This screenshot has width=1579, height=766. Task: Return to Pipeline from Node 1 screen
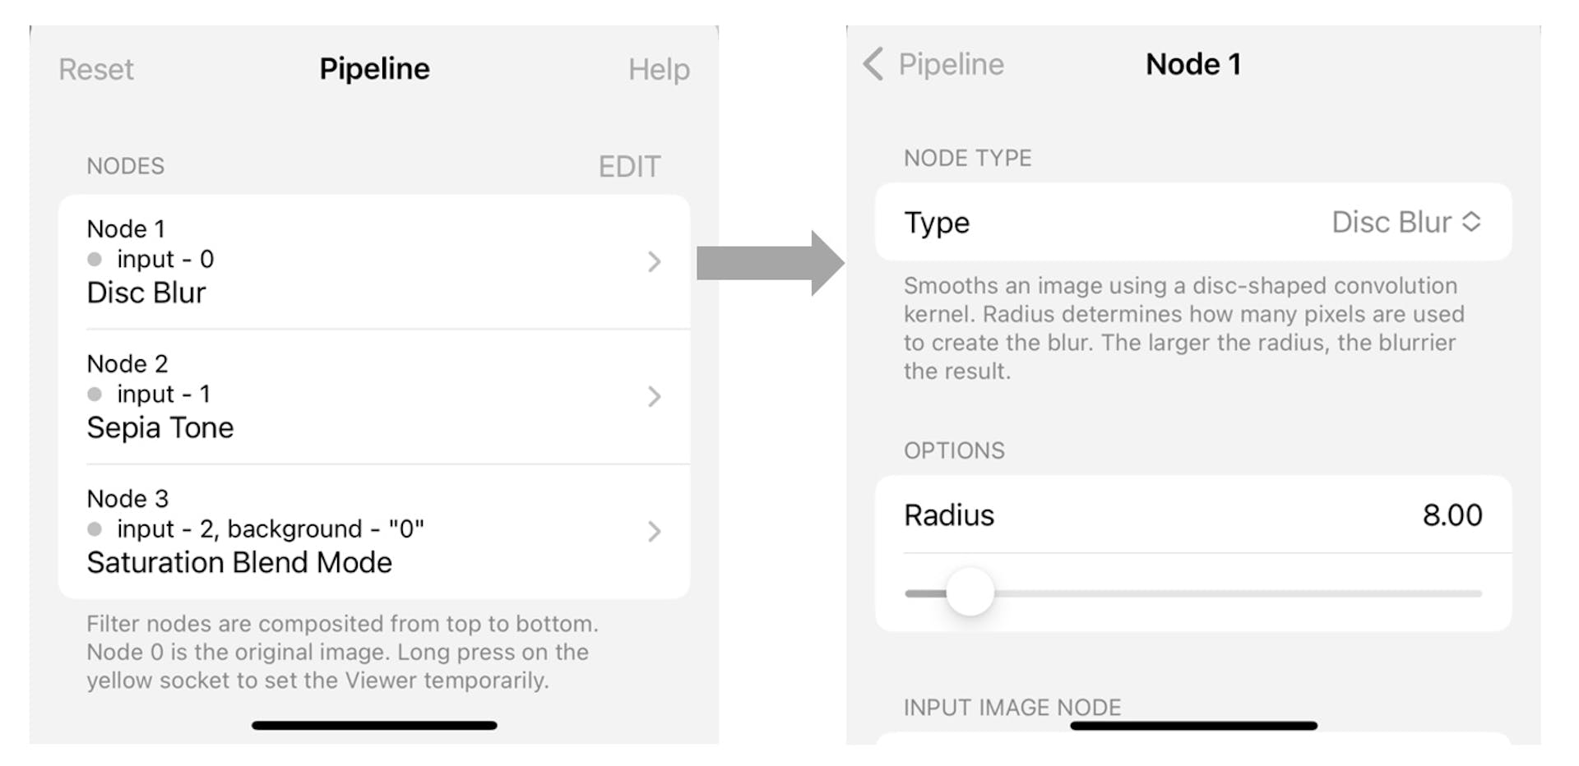[x=933, y=63]
